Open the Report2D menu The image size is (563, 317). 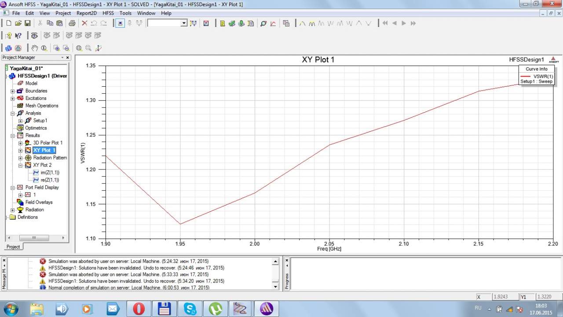click(86, 13)
